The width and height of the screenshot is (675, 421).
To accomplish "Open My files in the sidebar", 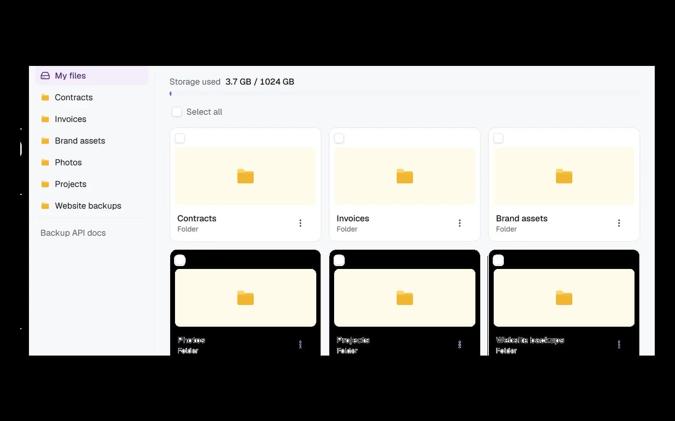I will coord(92,76).
